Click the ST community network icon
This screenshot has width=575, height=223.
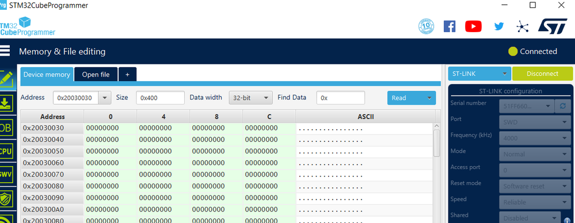point(522,26)
